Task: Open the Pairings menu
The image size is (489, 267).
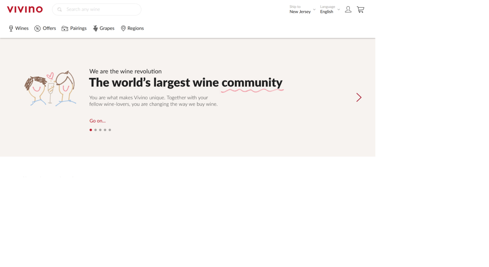Action: coord(74,28)
